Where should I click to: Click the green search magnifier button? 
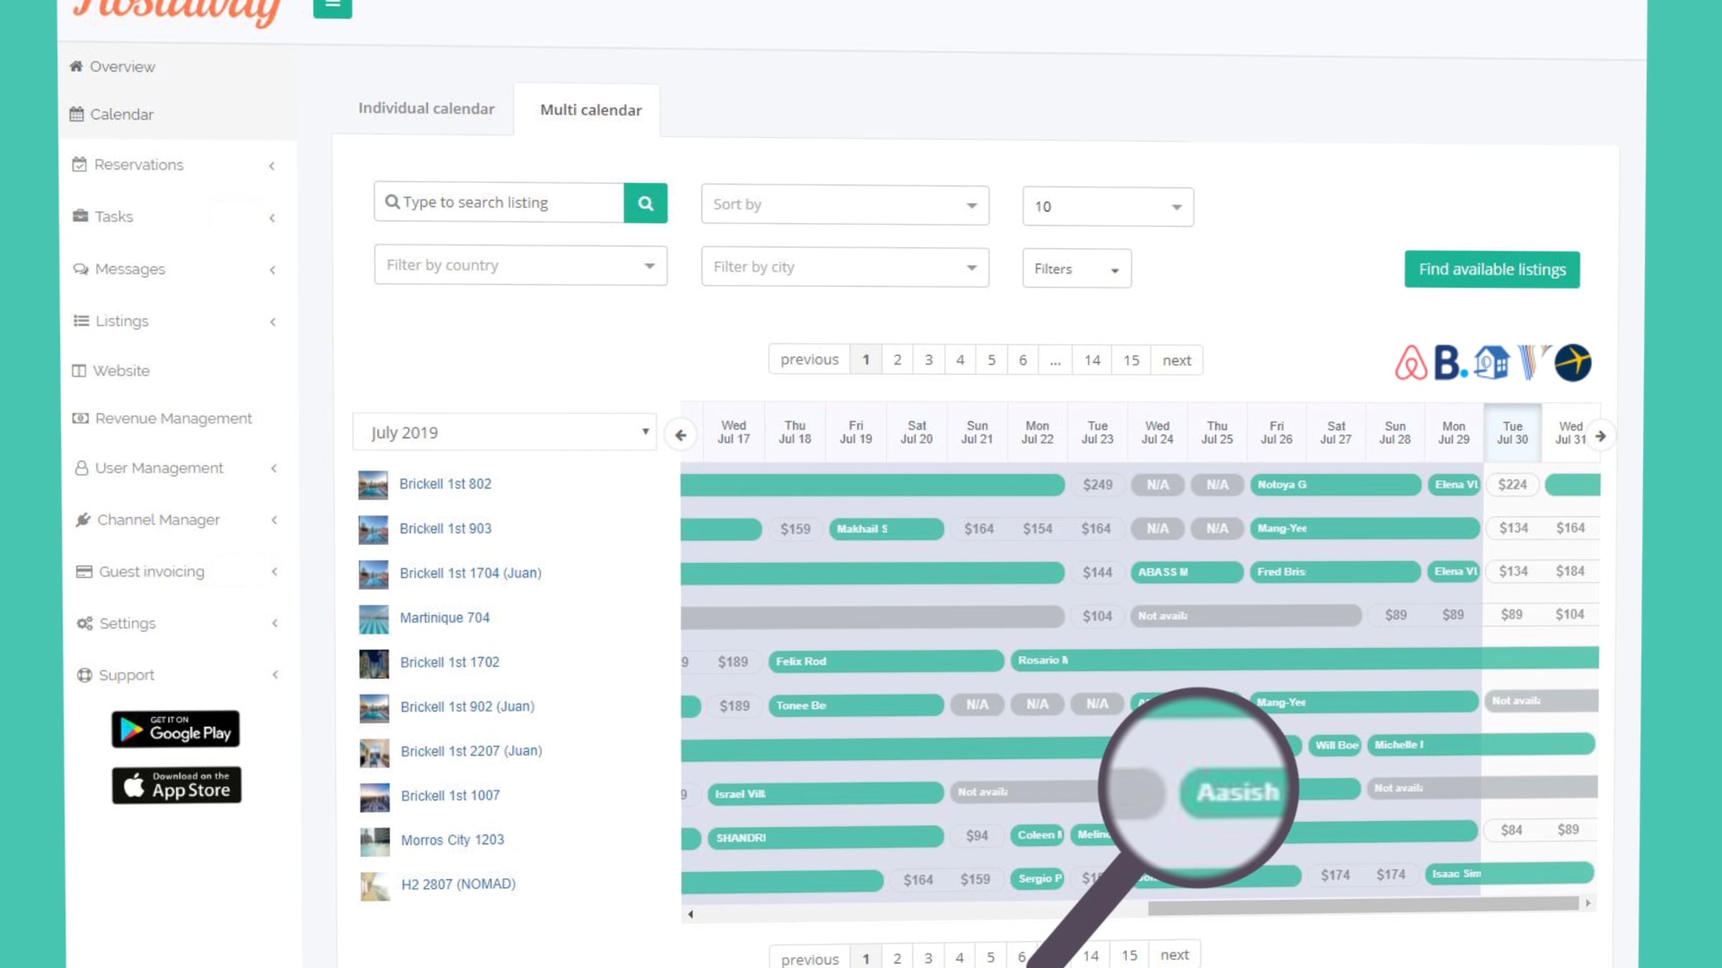pos(645,204)
